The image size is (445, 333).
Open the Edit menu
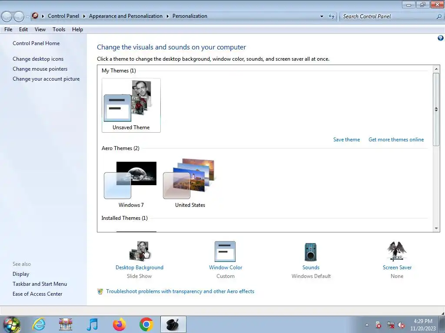coord(23,29)
